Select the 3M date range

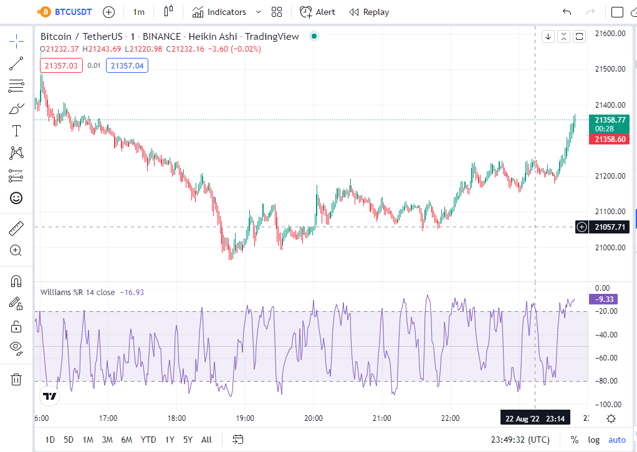point(107,440)
